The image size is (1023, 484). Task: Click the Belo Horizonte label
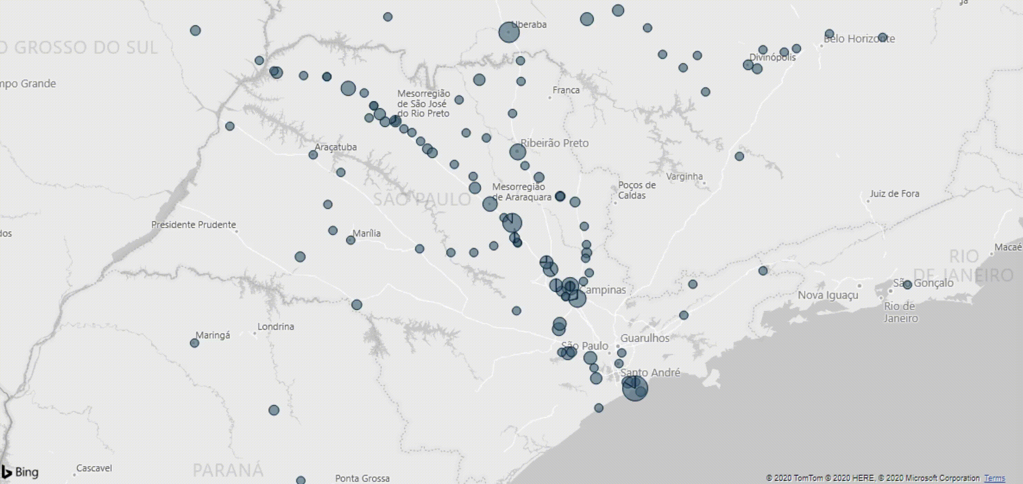pyautogui.click(x=859, y=39)
